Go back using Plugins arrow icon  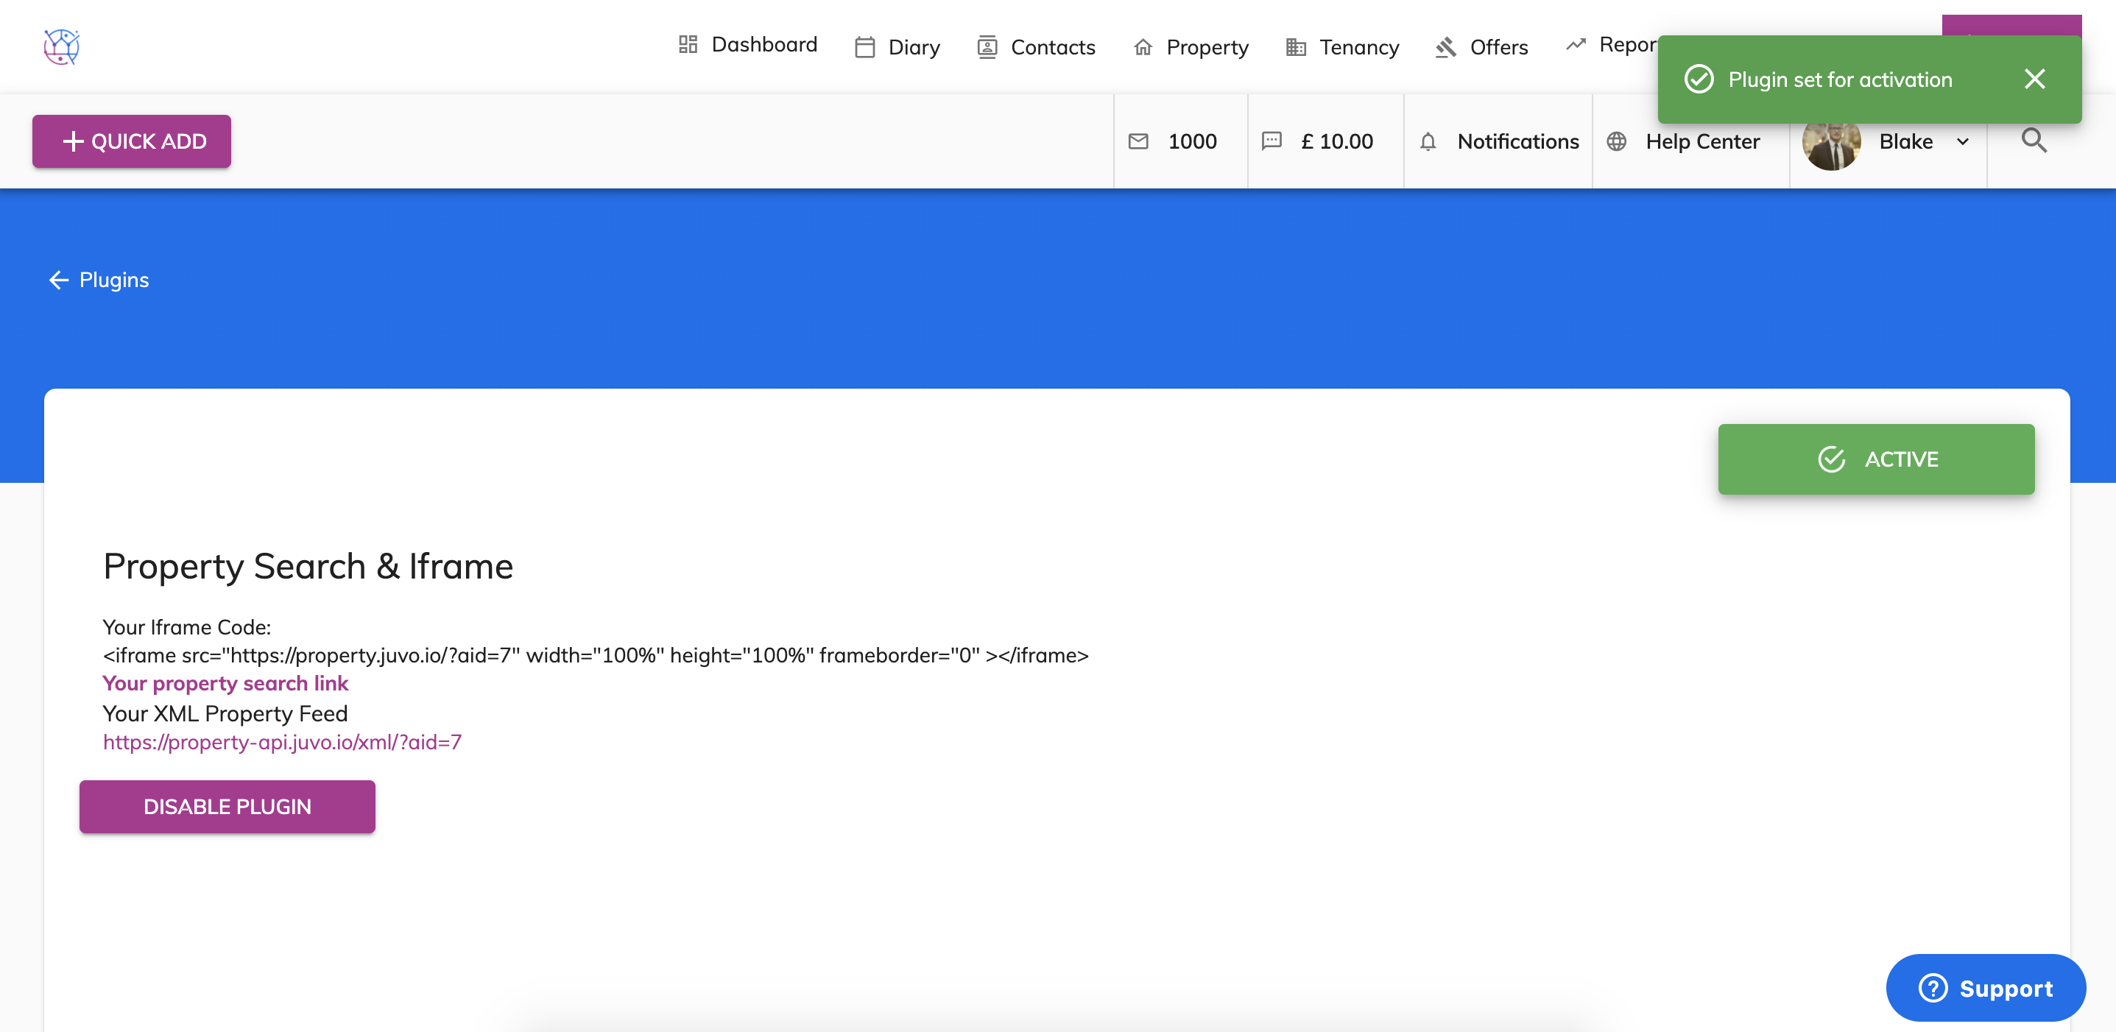pos(58,280)
